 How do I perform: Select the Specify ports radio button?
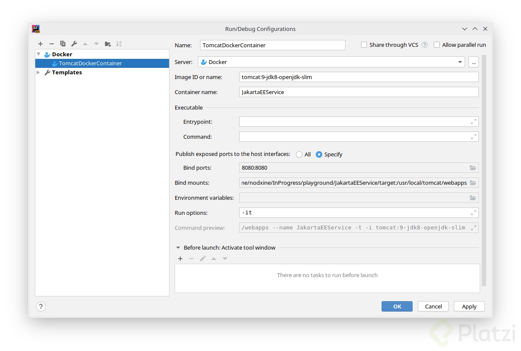319,155
